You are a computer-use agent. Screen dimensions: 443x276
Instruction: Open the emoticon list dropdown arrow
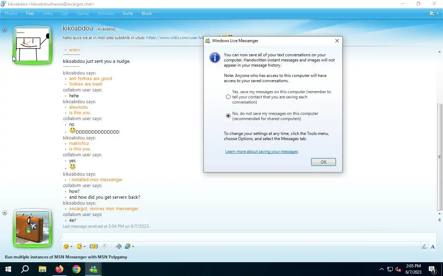pyautogui.click(x=71, y=246)
